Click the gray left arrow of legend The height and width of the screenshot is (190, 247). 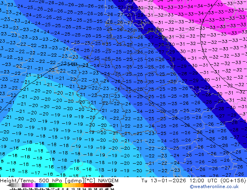click(x=9, y=185)
